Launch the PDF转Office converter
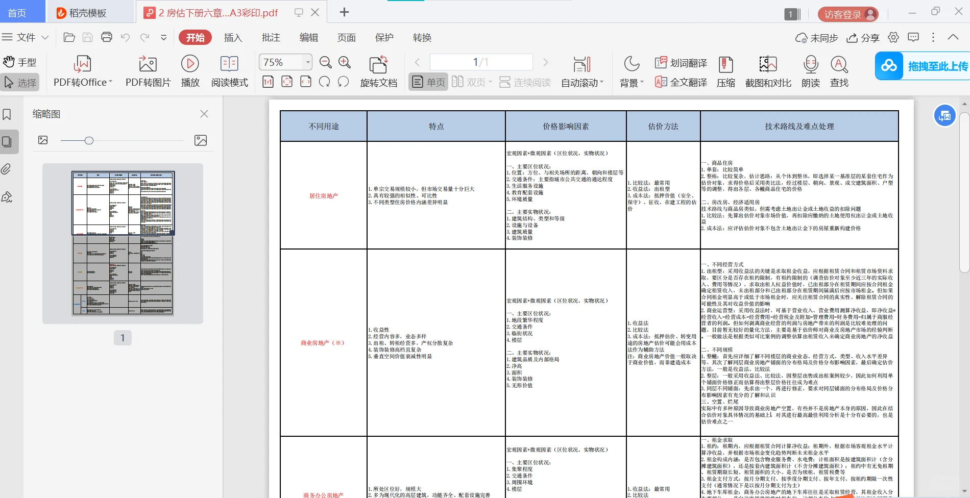Screen dimensions: 970x498 83,71
